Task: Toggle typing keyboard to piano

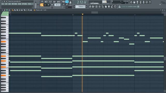Action: point(64,2)
